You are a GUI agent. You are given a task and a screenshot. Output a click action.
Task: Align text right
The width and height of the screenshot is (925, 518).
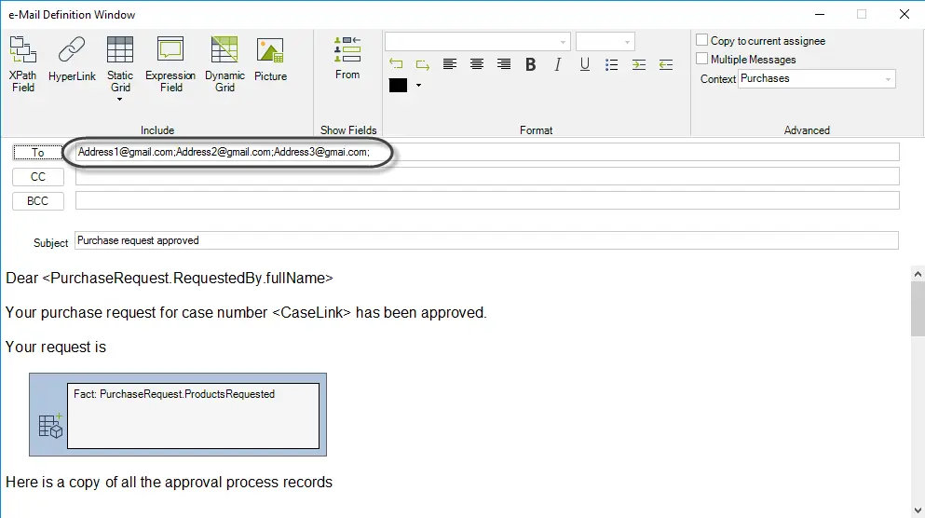click(x=503, y=64)
